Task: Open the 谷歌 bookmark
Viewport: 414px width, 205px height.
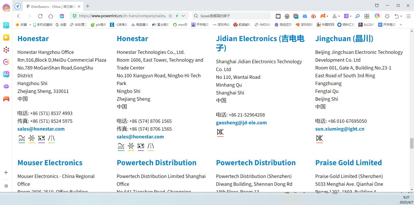Action: pyautogui.click(x=61, y=25)
